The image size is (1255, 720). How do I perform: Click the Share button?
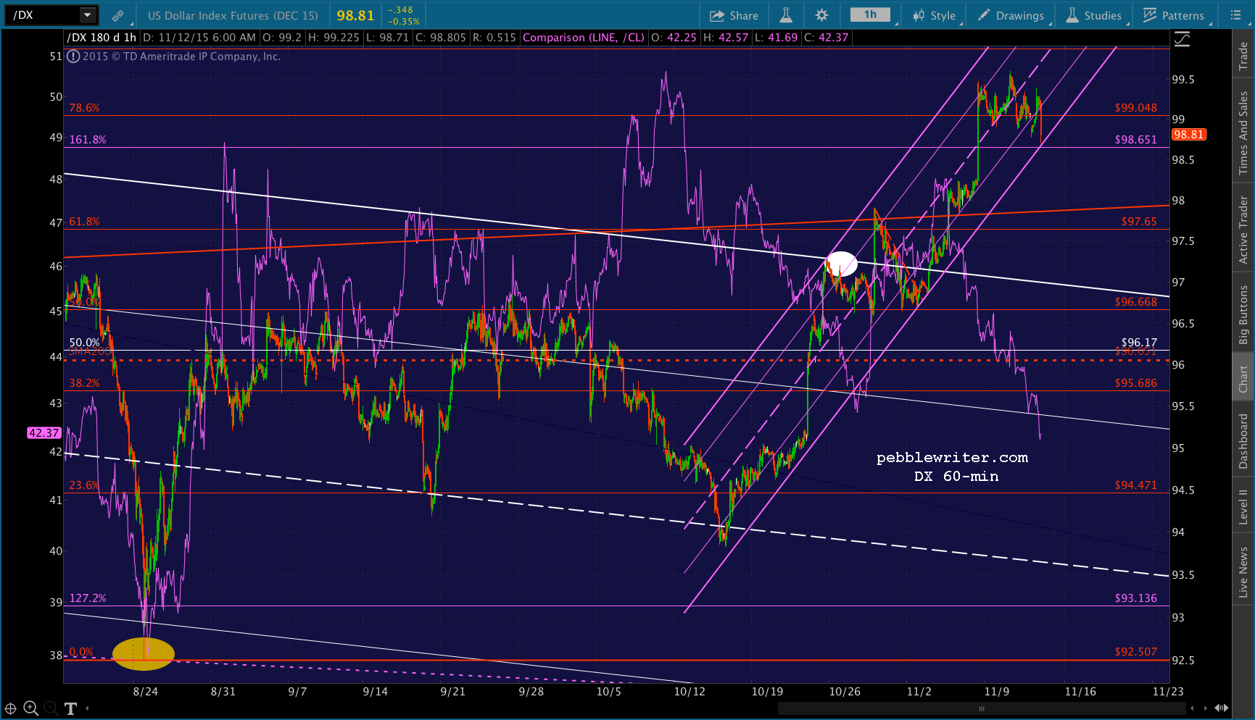click(x=734, y=15)
